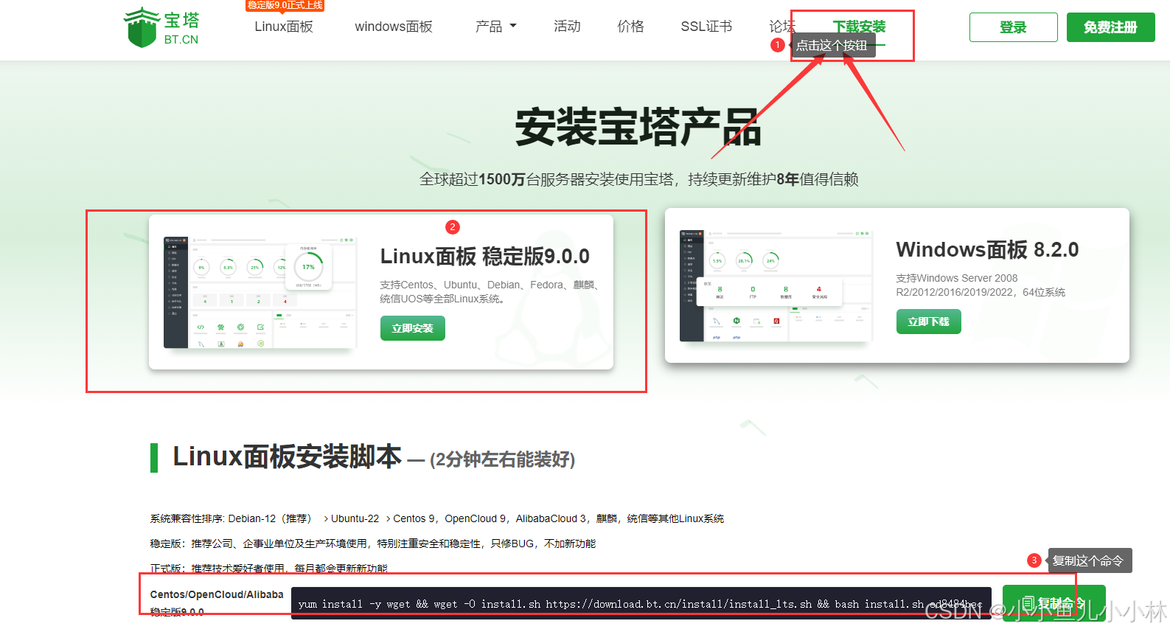Open the 价格 page
This screenshot has height=632, width=1170.
point(630,27)
